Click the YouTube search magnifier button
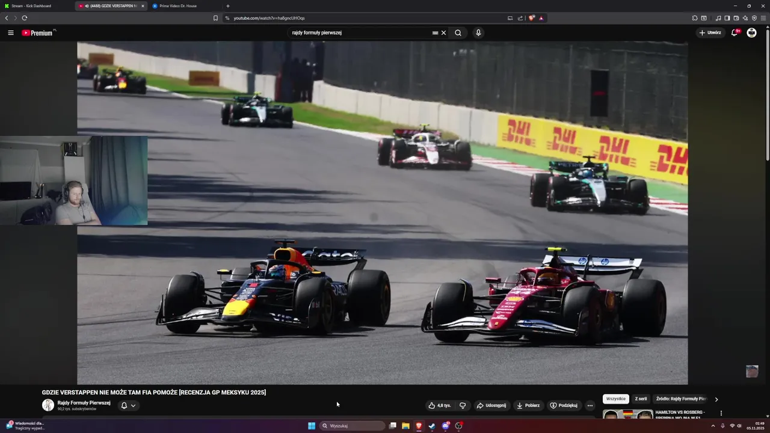The height and width of the screenshot is (433, 770). pos(458,33)
